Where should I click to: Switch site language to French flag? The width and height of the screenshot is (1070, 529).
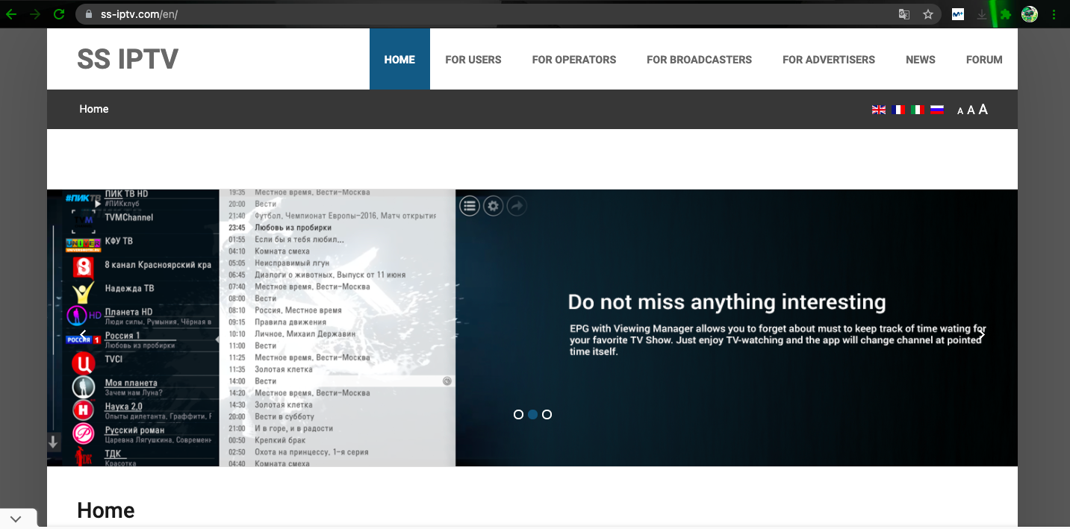tap(898, 110)
